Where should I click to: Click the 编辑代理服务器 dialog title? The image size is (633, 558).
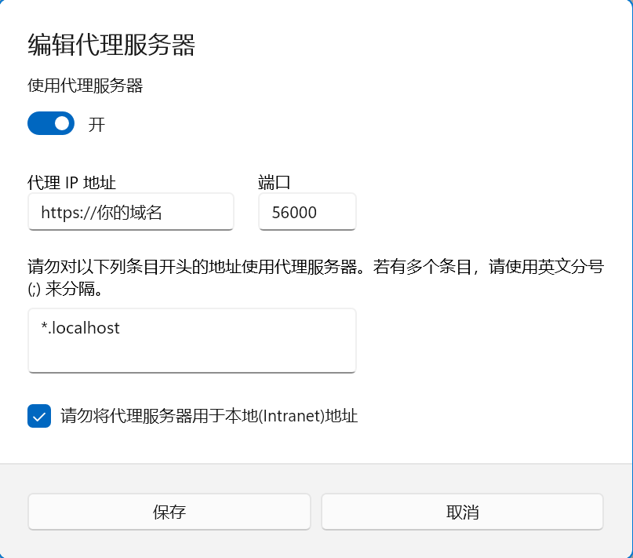click(111, 45)
